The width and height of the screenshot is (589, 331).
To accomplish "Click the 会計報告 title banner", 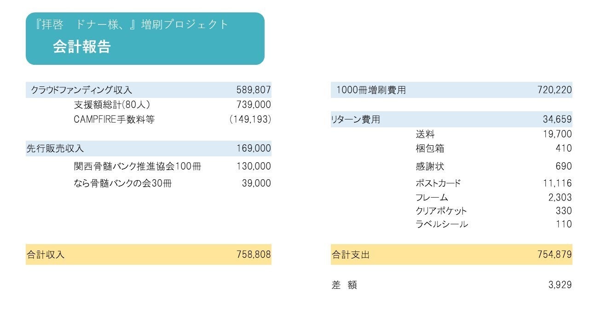I will pos(145,39).
